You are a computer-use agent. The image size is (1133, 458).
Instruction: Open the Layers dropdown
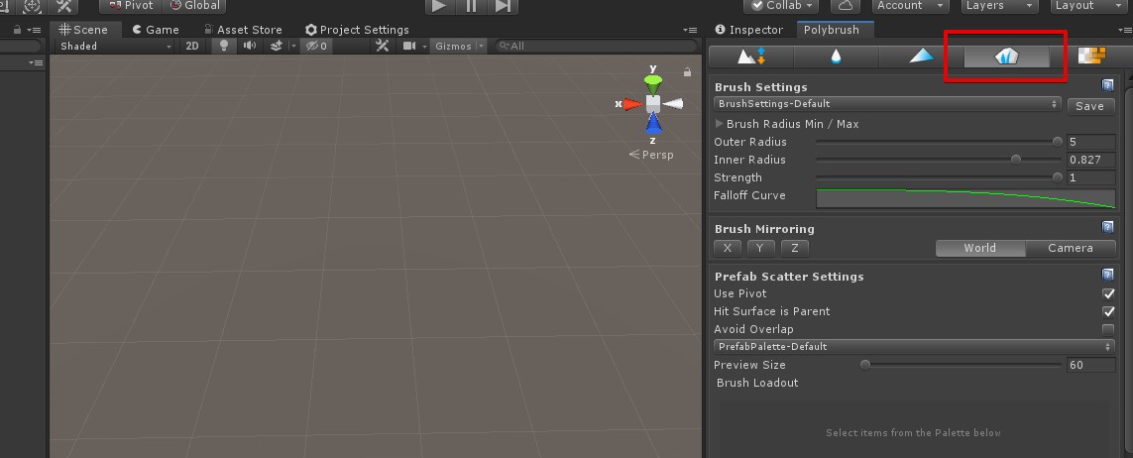point(999,6)
